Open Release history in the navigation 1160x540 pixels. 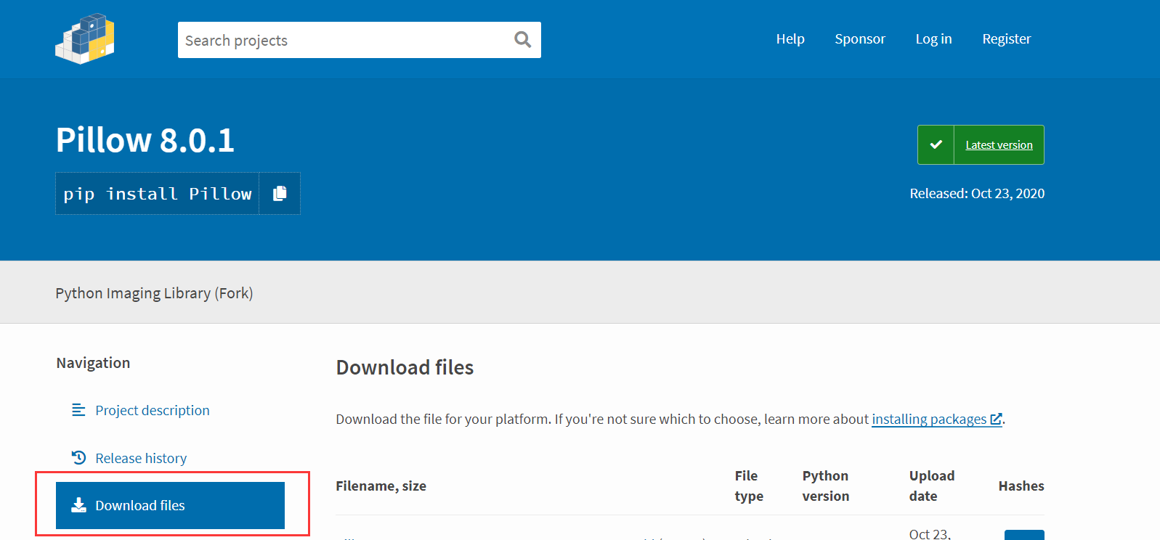(x=141, y=458)
